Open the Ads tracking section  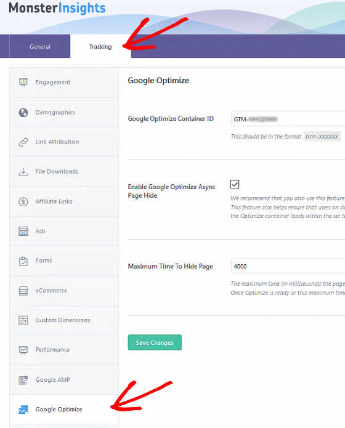[64, 231]
